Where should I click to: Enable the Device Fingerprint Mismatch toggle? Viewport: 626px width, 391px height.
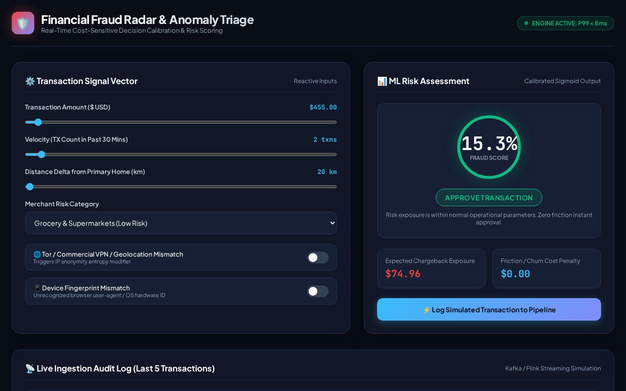[x=318, y=291]
